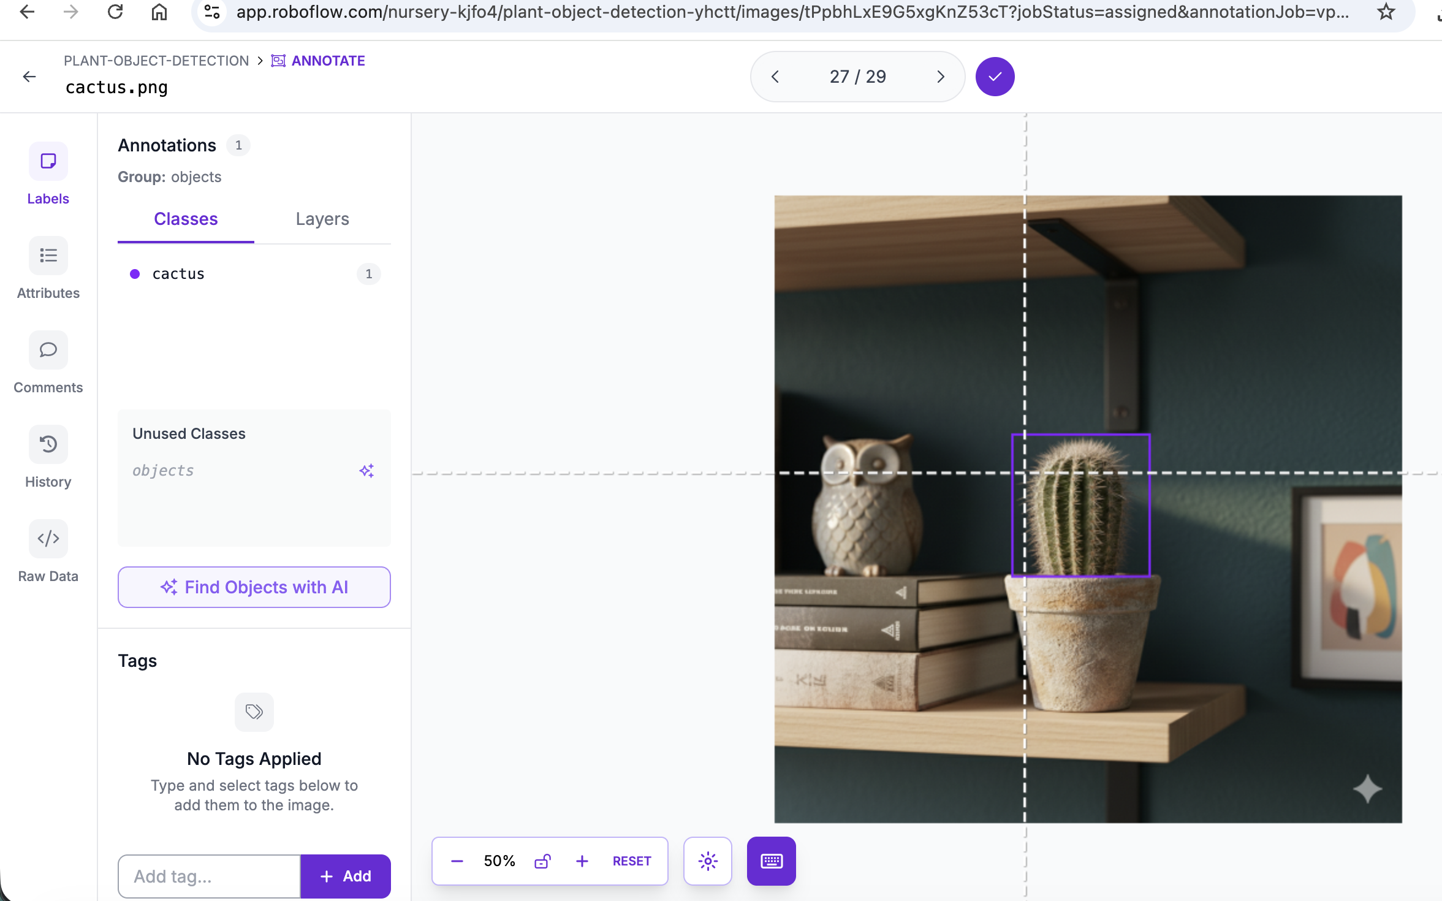The image size is (1442, 901).
Task: Toggle the zoom lock icon
Action: pyautogui.click(x=542, y=861)
